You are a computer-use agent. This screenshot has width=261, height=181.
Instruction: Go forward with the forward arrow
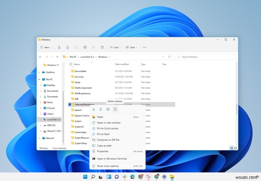pyautogui.click(x=47, y=57)
